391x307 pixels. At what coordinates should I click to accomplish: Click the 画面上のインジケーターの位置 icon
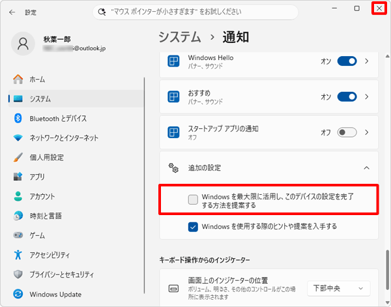point(173,289)
